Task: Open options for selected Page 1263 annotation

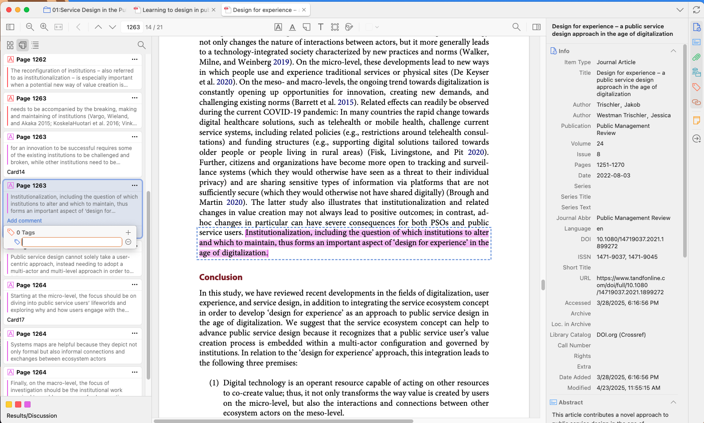Action: point(135,185)
